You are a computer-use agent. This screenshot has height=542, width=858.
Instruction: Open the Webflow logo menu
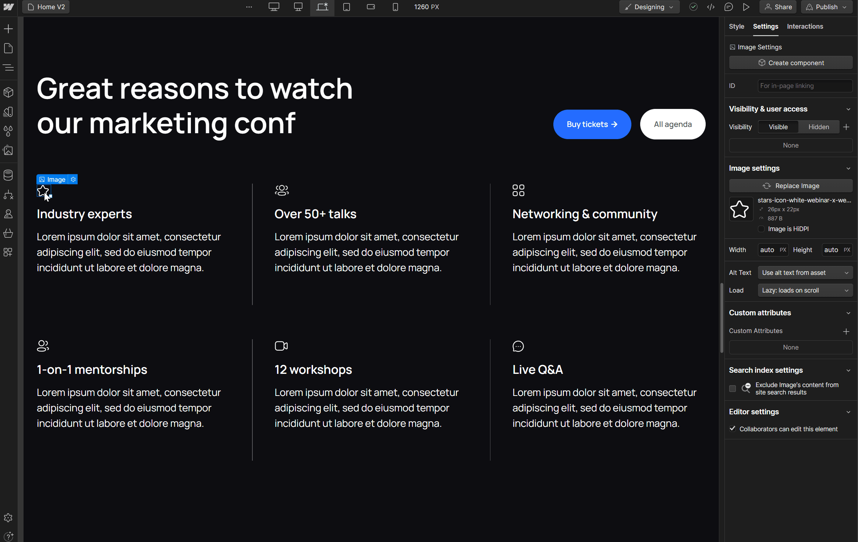click(x=8, y=7)
